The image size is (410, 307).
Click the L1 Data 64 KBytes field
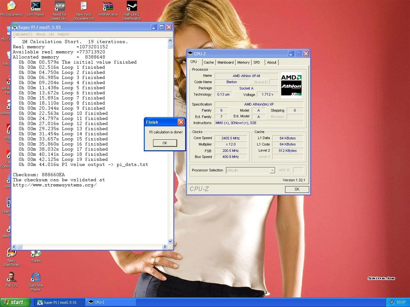coord(288,138)
